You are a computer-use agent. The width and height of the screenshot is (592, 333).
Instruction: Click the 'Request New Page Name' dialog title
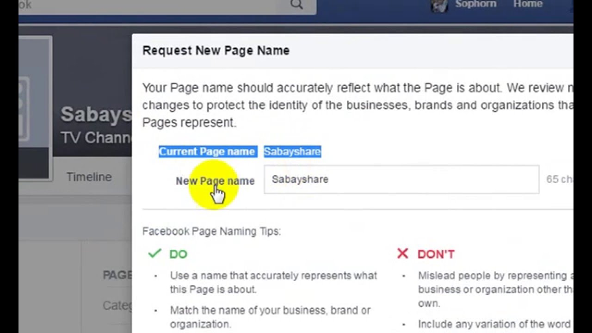point(216,50)
